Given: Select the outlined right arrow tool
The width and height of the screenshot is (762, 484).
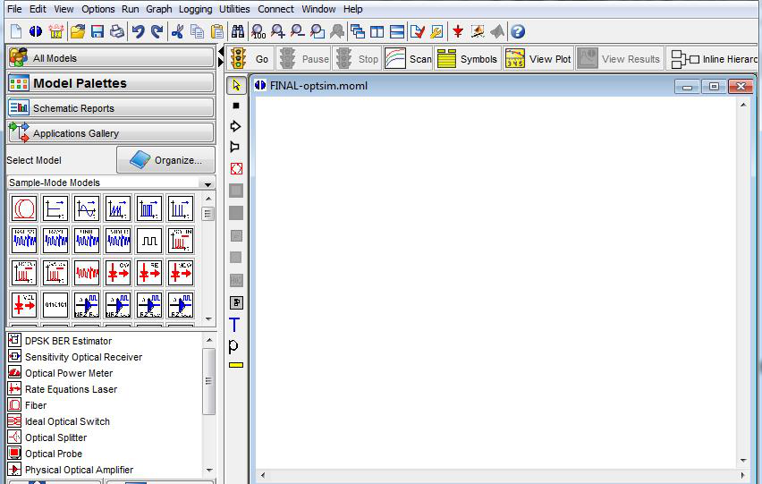Looking at the screenshot, I should coord(235,126).
